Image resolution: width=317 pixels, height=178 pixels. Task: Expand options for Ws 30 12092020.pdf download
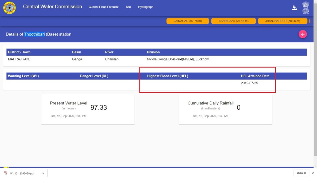43,173
